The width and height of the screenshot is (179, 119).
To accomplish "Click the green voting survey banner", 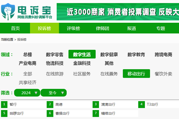I will click(118, 12).
